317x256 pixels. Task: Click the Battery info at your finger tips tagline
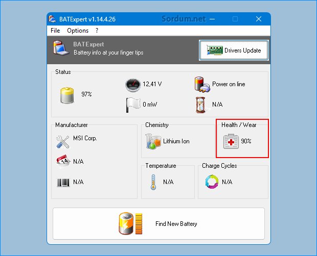pyautogui.click(x=108, y=53)
